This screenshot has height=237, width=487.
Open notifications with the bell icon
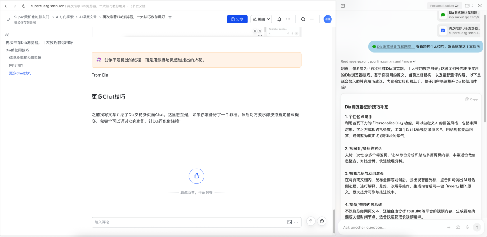(x=279, y=19)
